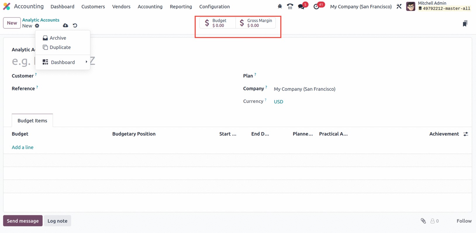Screen dimensions: 476x233
Task: Open the activities clock icon
Action: coord(316,6)
